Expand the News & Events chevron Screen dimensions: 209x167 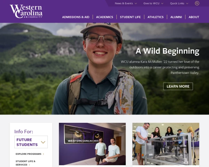136,3
